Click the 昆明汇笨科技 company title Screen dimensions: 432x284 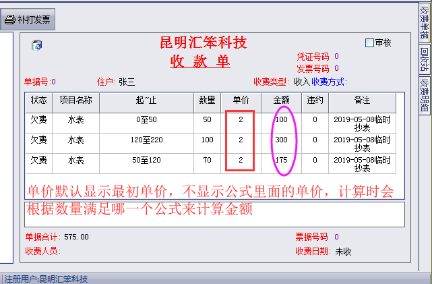204,42
